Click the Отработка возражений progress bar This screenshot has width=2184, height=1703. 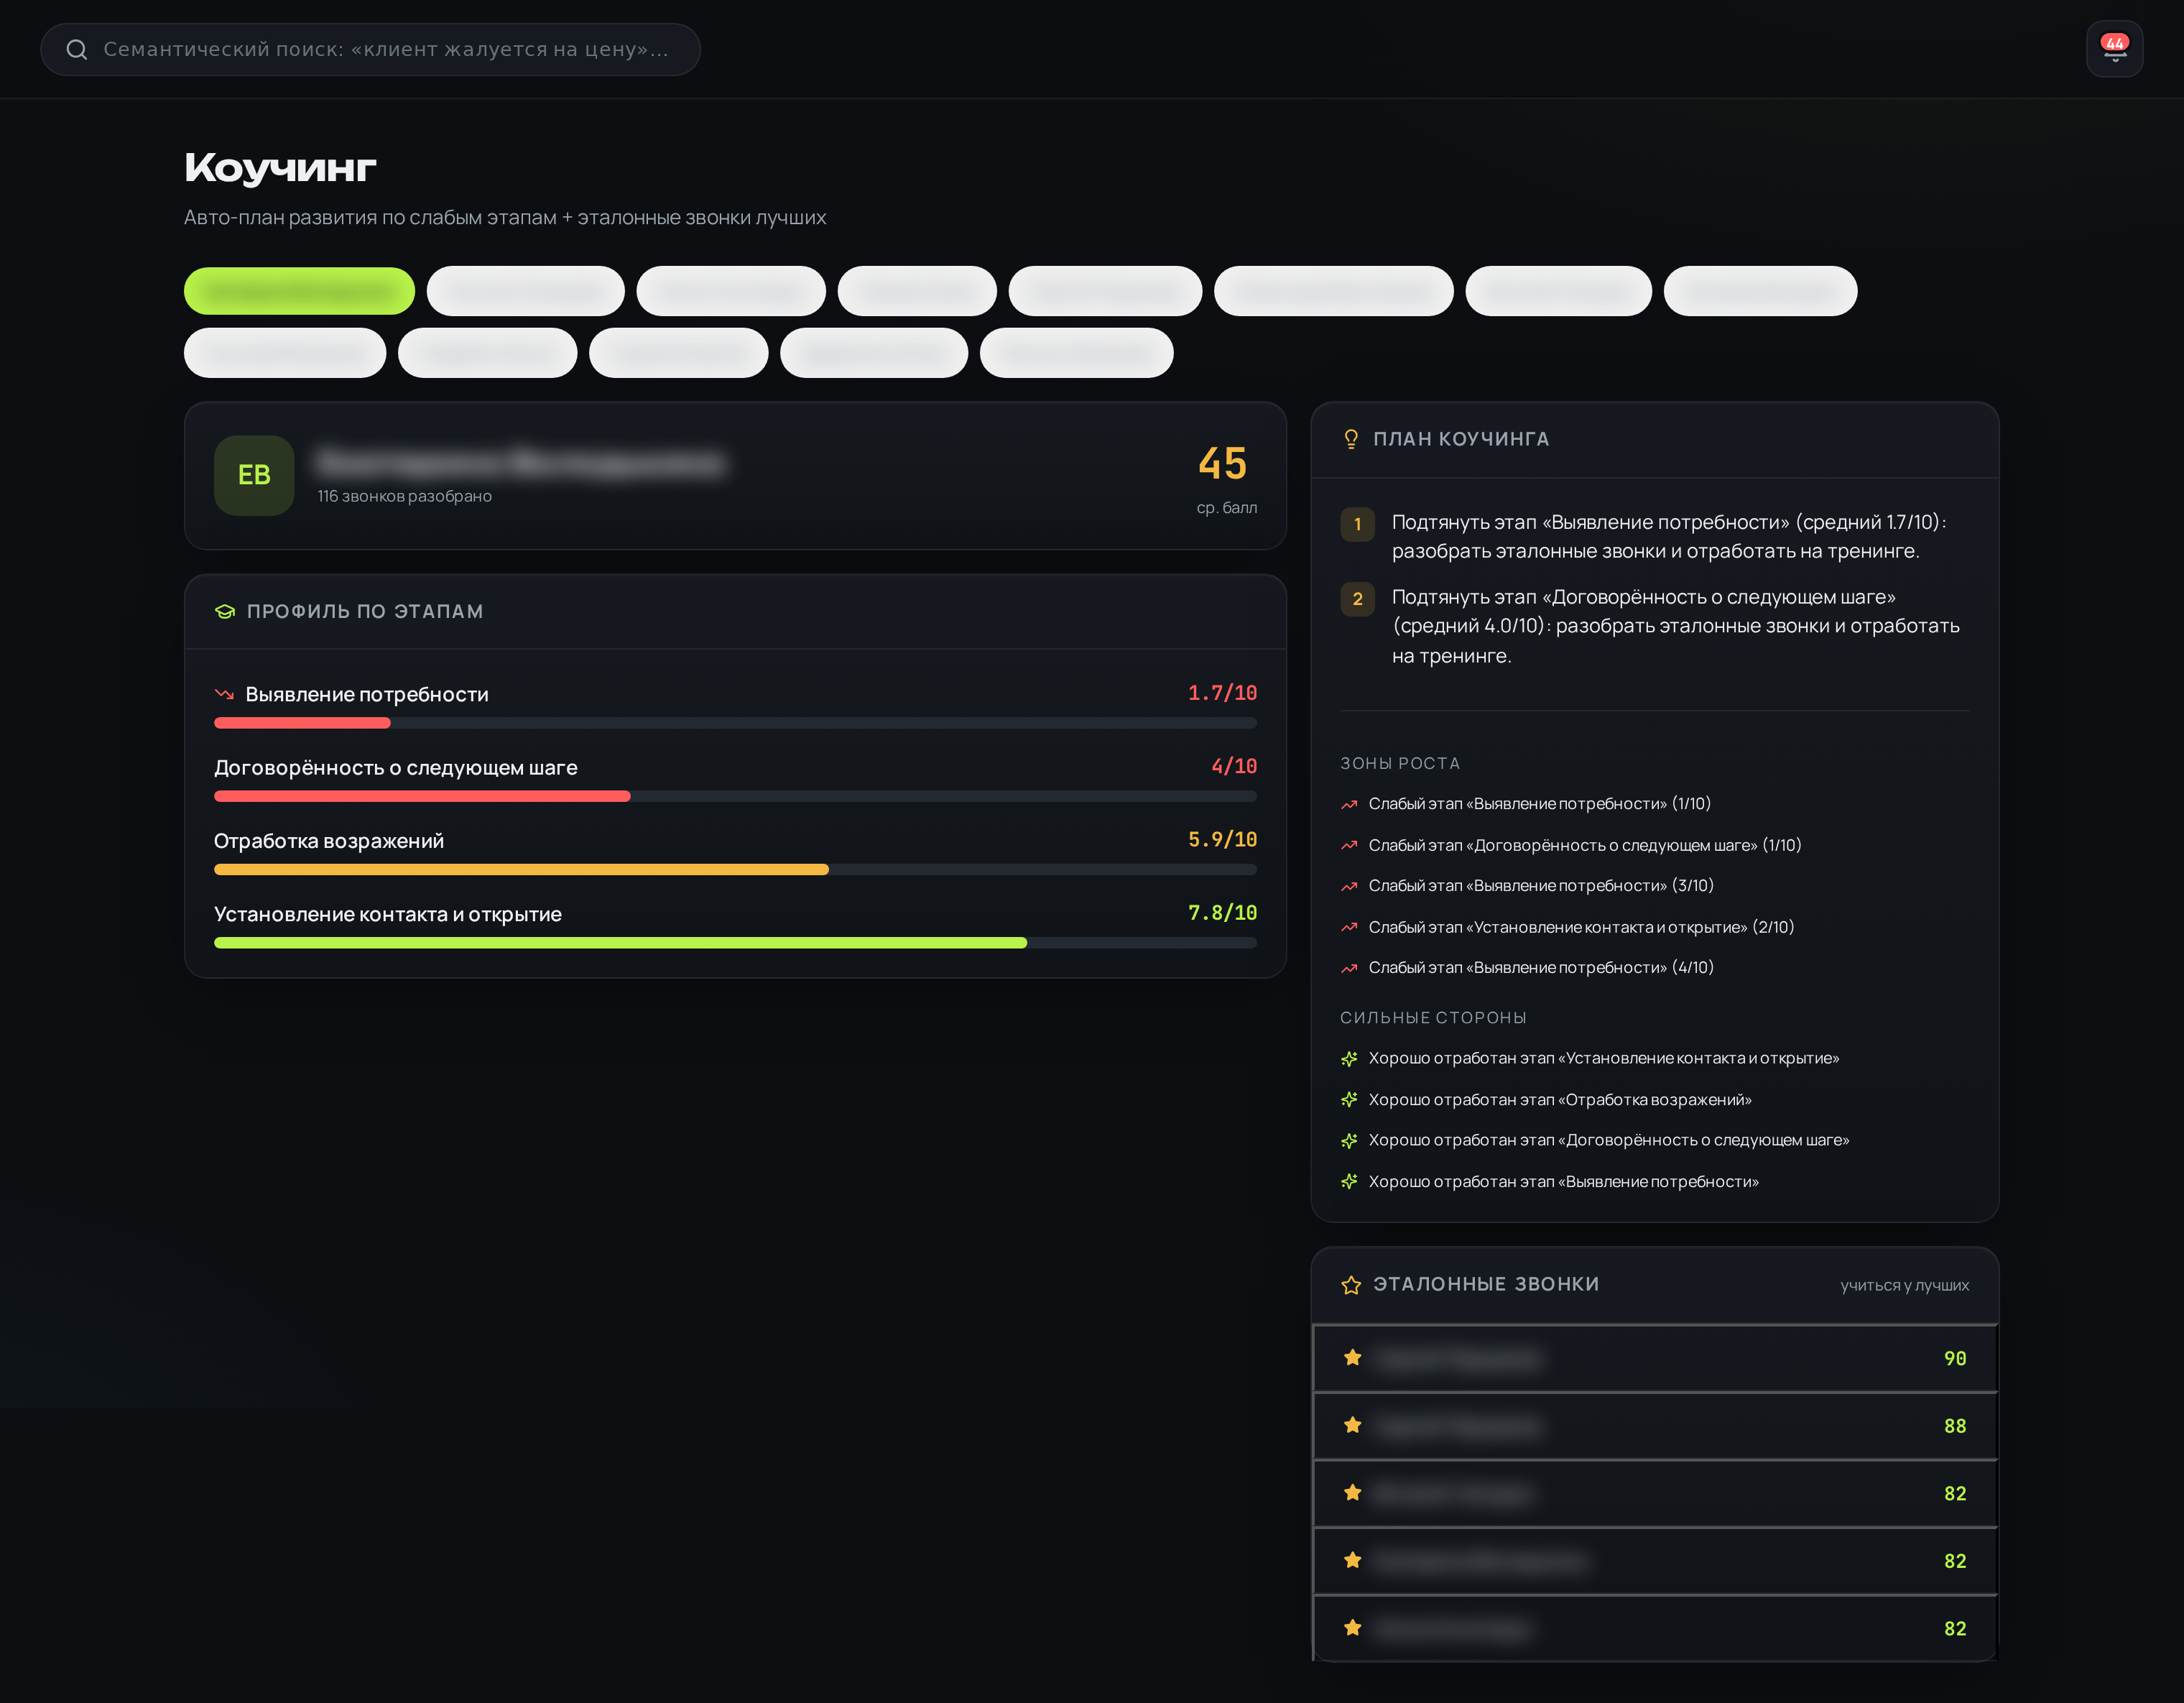(x=735, y=870)
